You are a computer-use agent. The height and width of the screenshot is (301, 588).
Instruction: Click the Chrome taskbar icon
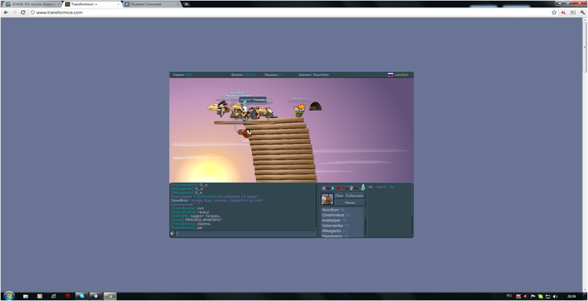click(110, 296)
